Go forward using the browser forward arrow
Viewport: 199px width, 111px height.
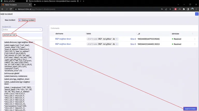[x=6, y=9]
